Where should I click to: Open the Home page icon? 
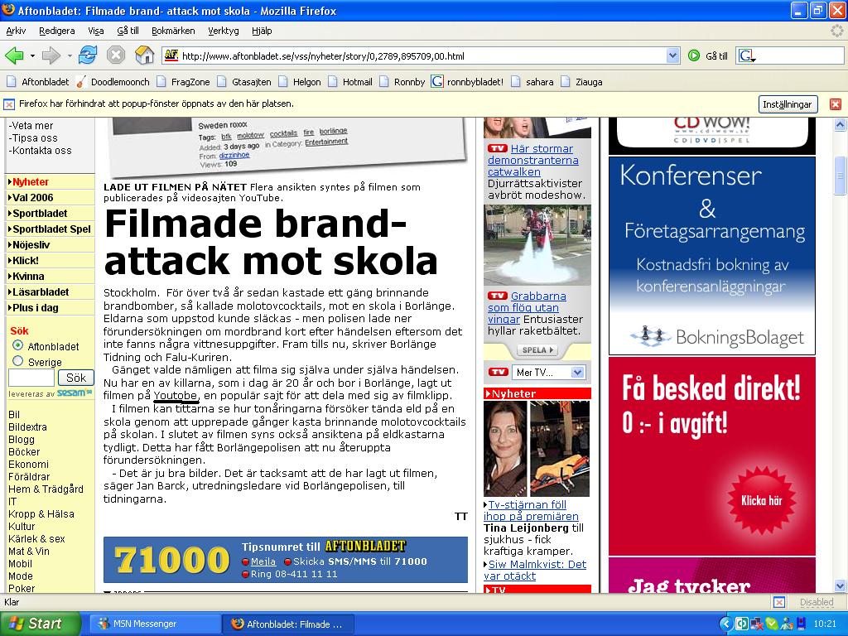click(x=144, y=55)
